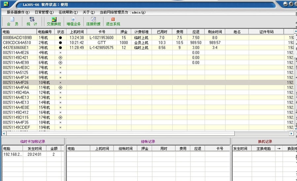
Task: Click the 20:24:01 time cell
Action: click(34, 154)
